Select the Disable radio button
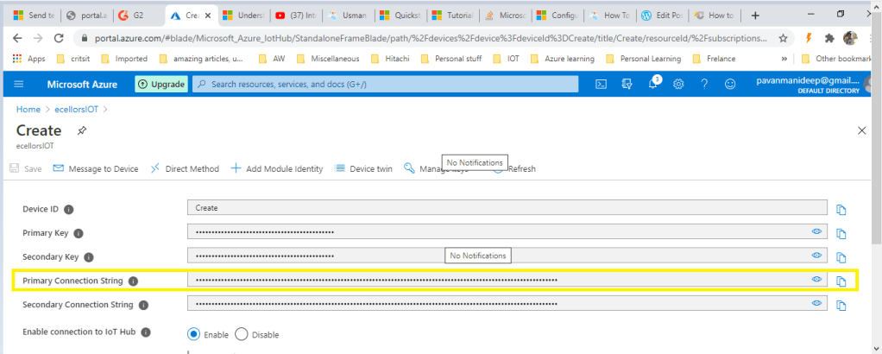This screenshot has height=354, width=882. point(242,334)
